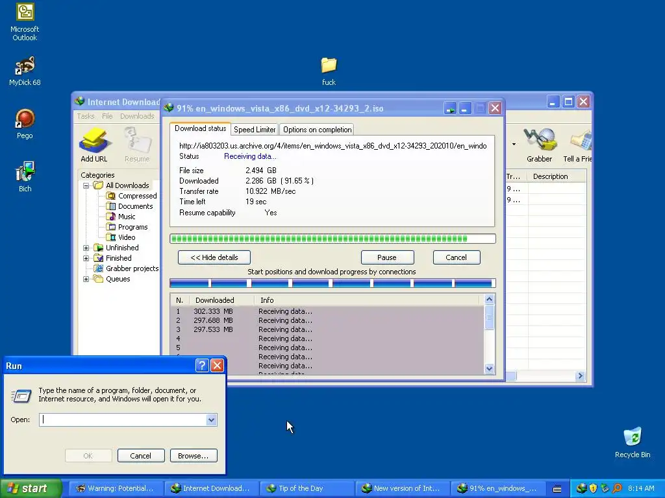Click the green download progress bar
Screen dimensions: 665x498
pos(332,239)
